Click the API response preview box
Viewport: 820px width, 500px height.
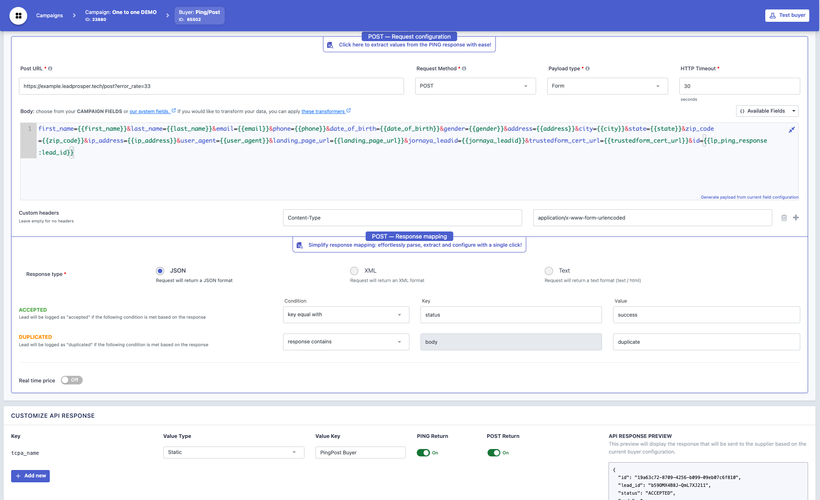708,481
